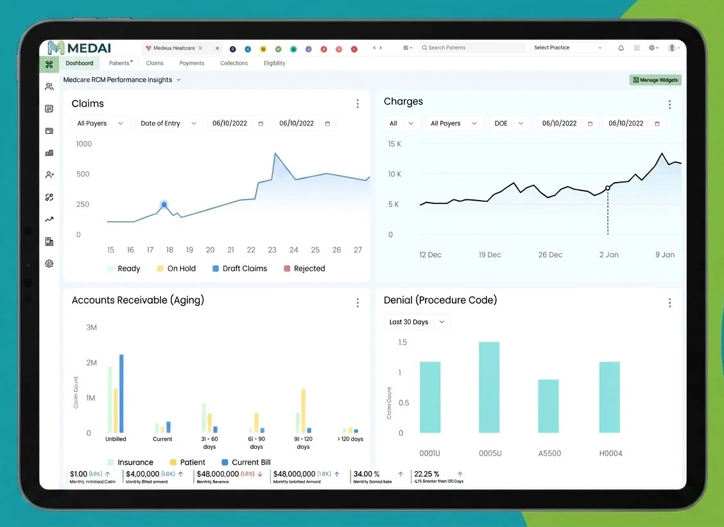
Task: Click the billing list icon in sidebar
Action: click(x=49, y=109)
